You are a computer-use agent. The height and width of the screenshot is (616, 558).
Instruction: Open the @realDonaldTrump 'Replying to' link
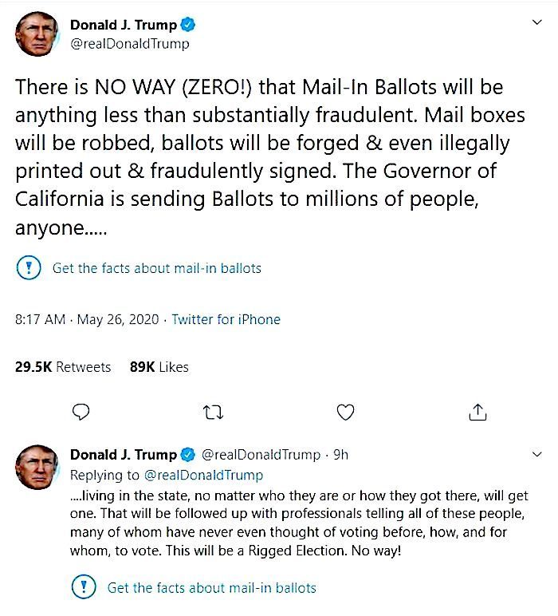click(x=203, y=476)
